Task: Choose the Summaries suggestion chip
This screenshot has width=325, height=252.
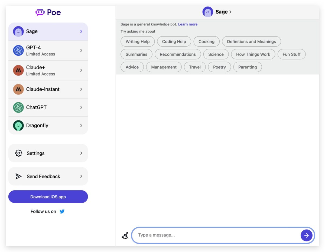Action: pos(136,54)
